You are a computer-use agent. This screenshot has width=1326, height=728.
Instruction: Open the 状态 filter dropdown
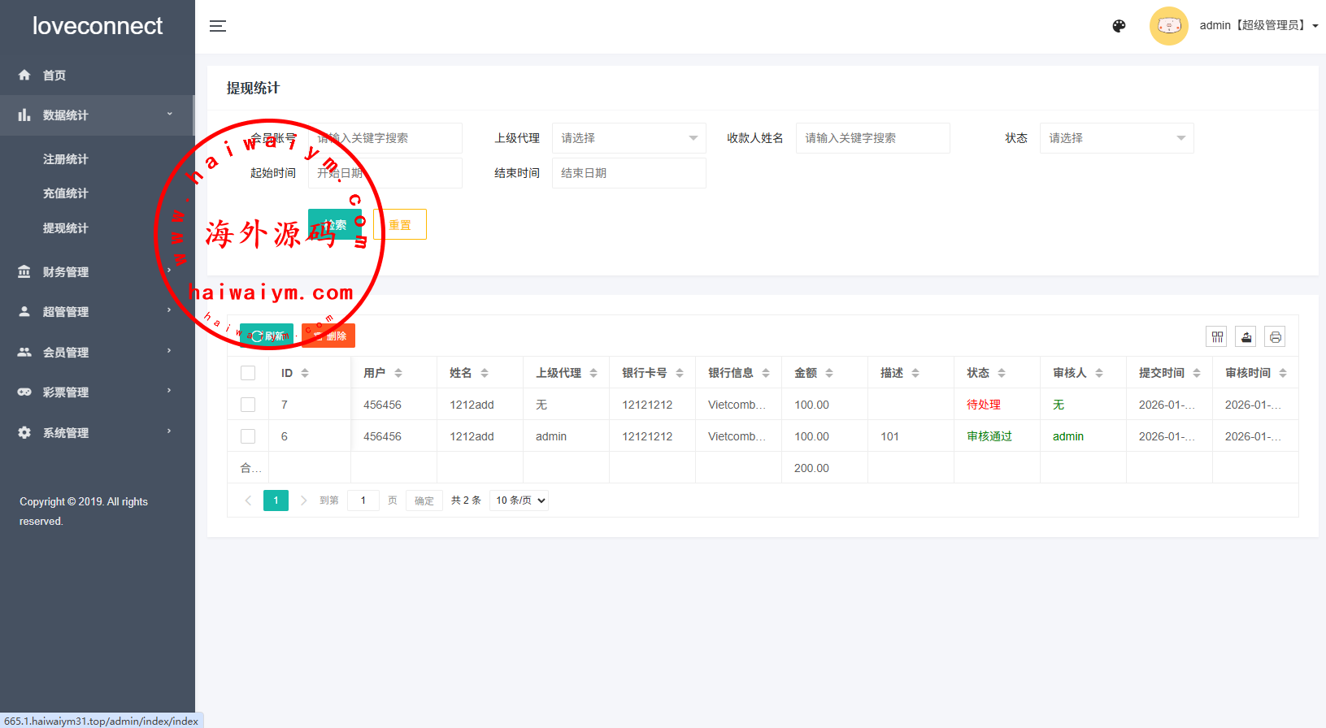1115,138
